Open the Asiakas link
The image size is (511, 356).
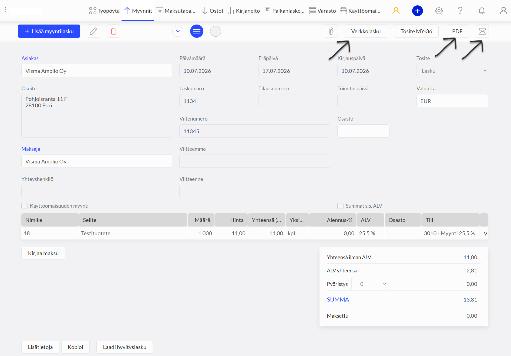(x=30, y=58)
